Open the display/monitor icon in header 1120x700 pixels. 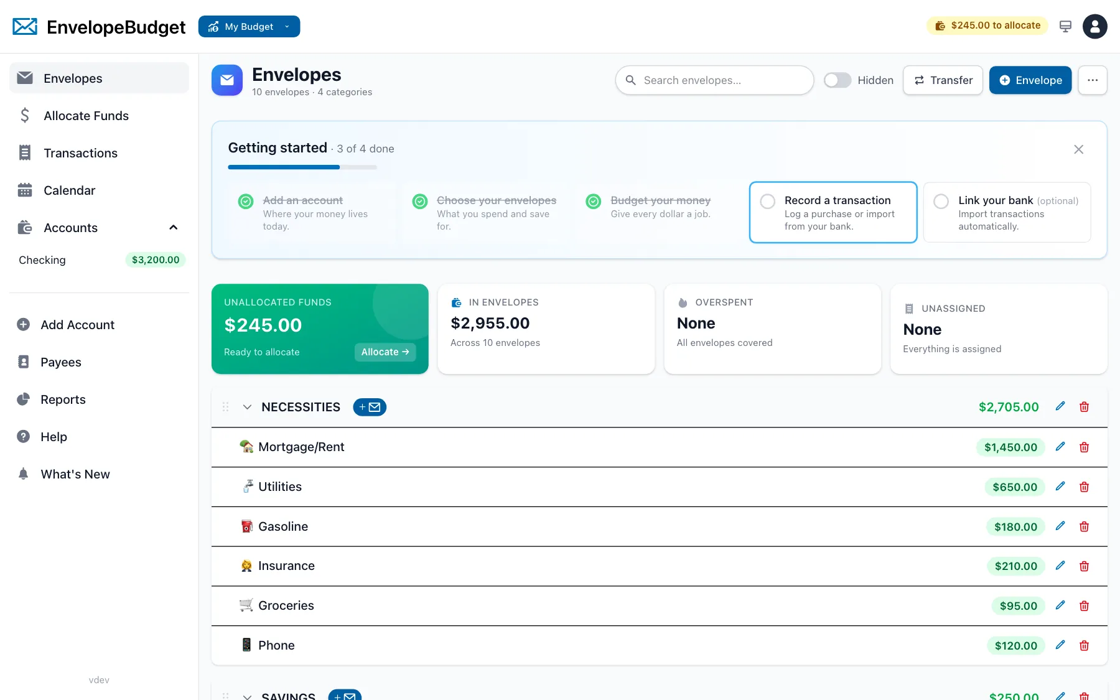pos(1065,26)
